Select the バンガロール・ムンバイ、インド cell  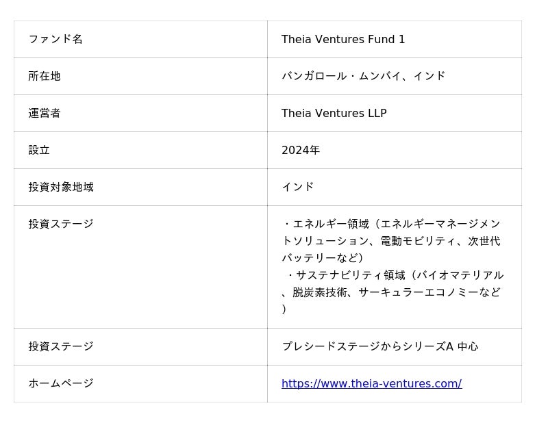(x=363, y=76)
